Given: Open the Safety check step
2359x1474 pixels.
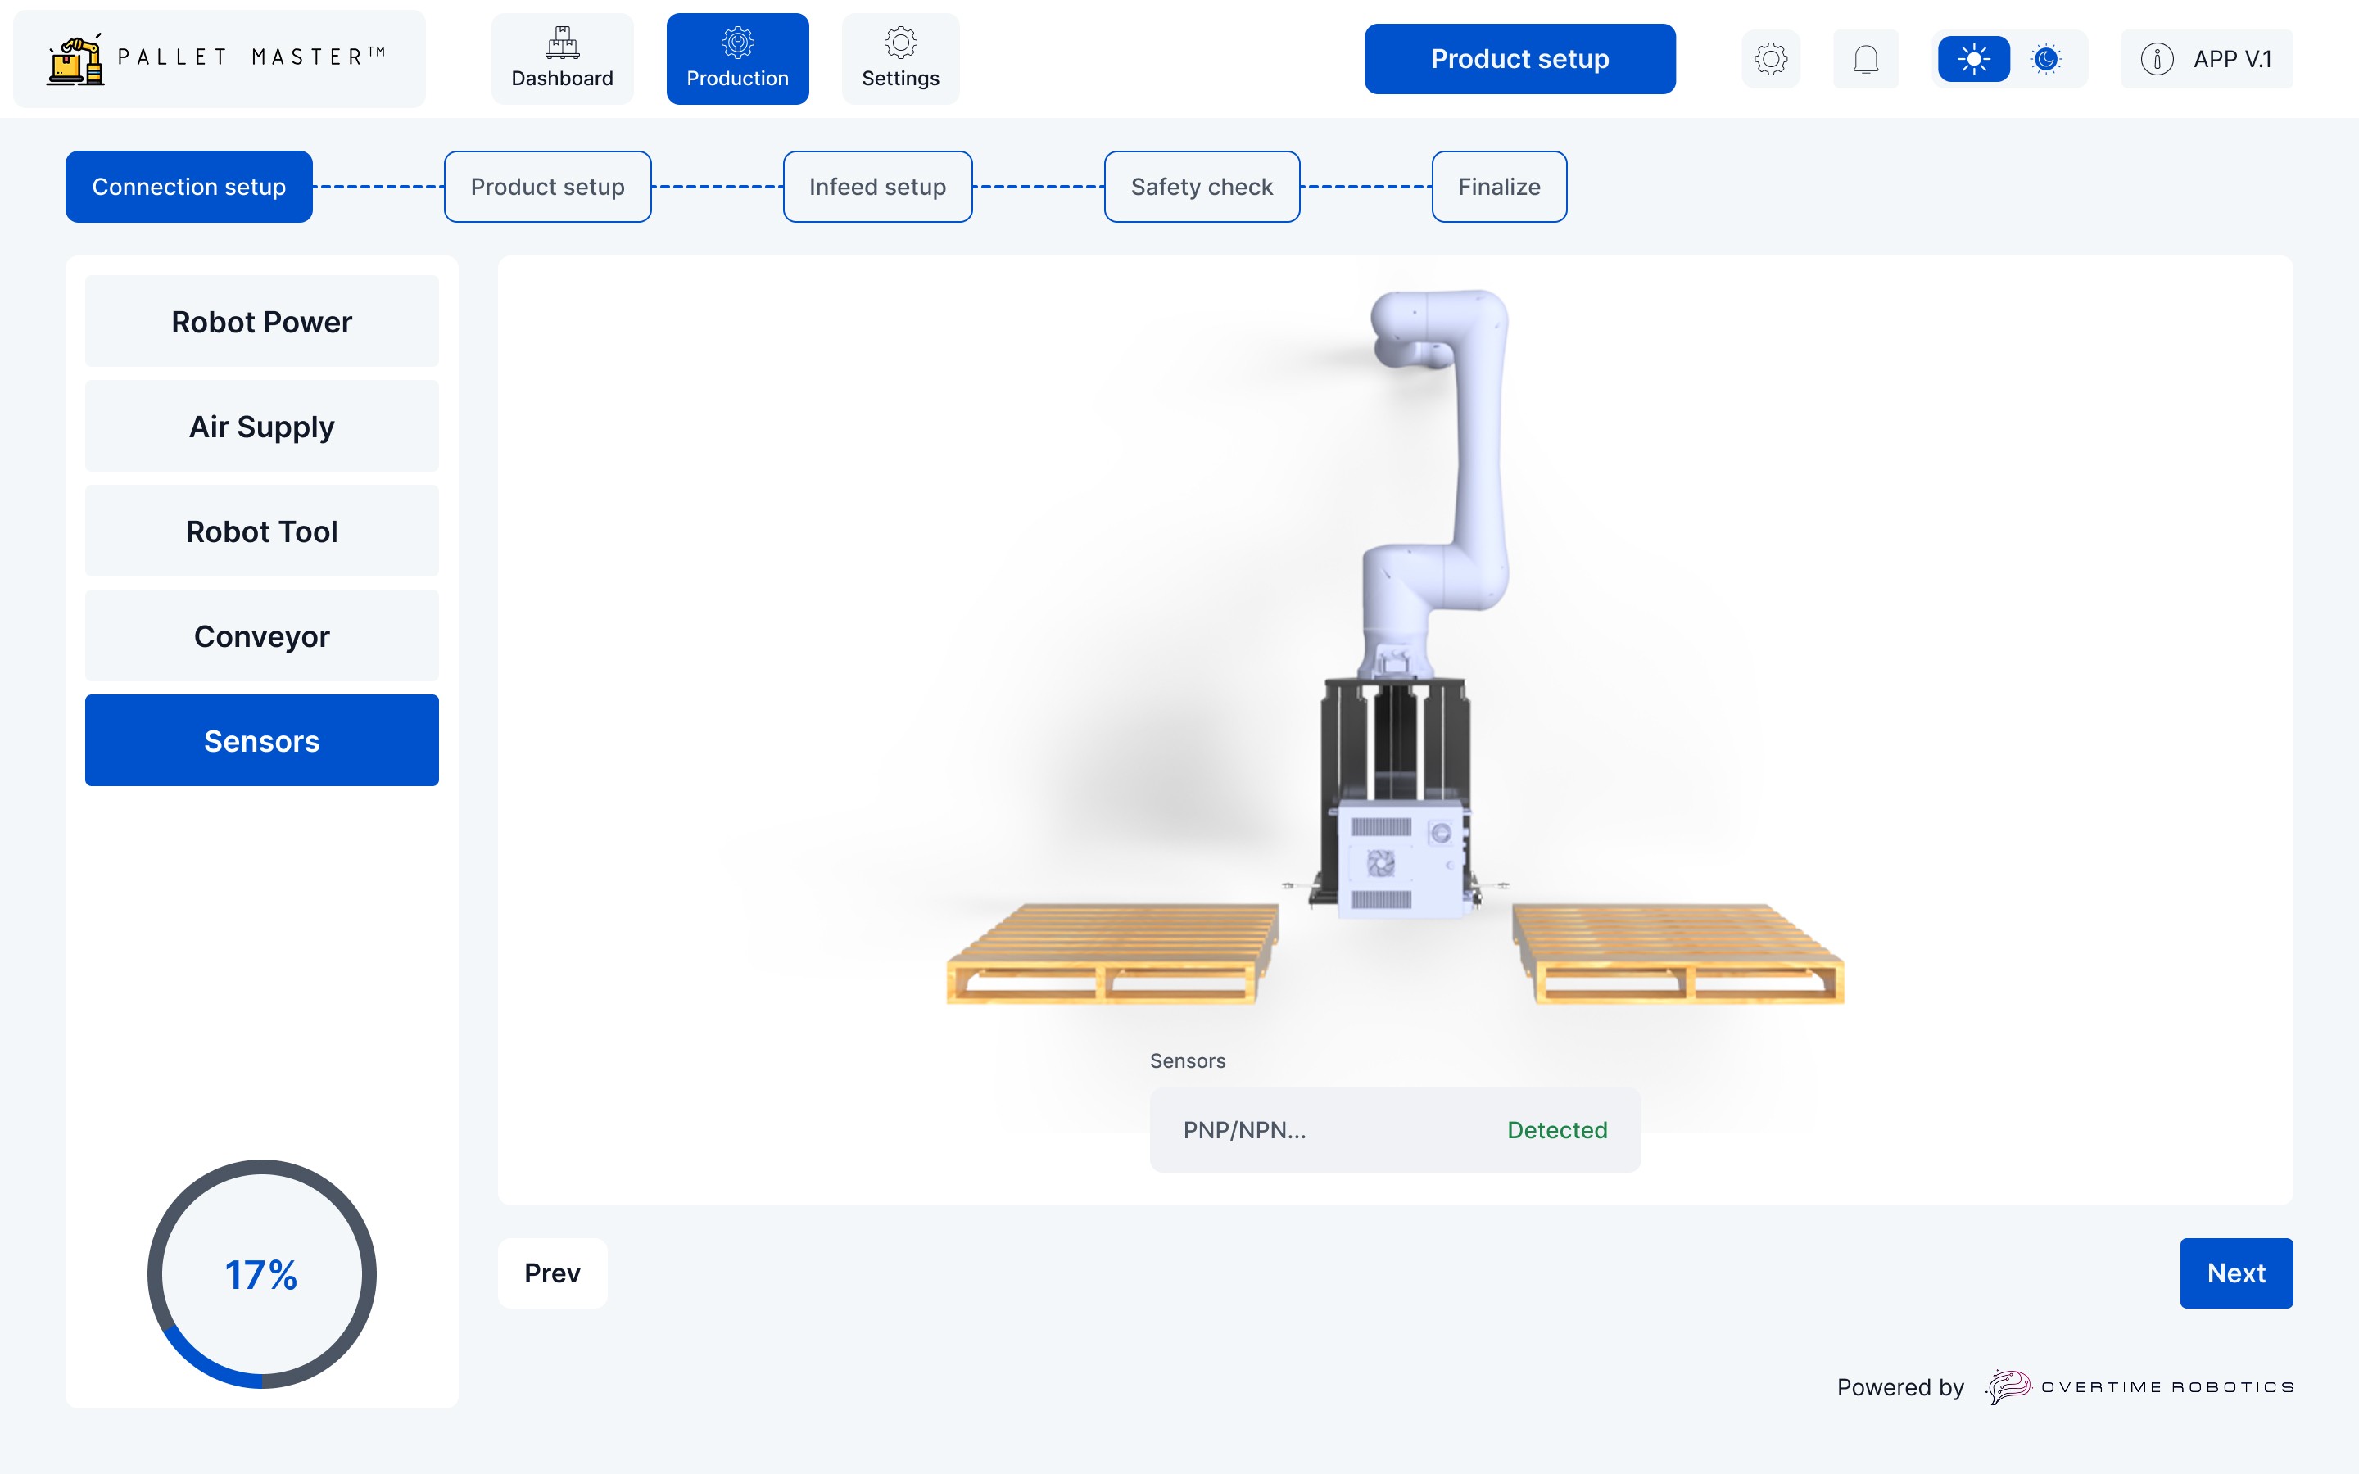Looking at the screenshot, I should [x=1201, y=188].
